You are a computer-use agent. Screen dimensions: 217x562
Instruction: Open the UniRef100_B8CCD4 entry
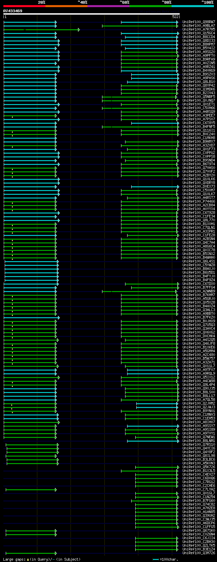[x=199, y=37]
